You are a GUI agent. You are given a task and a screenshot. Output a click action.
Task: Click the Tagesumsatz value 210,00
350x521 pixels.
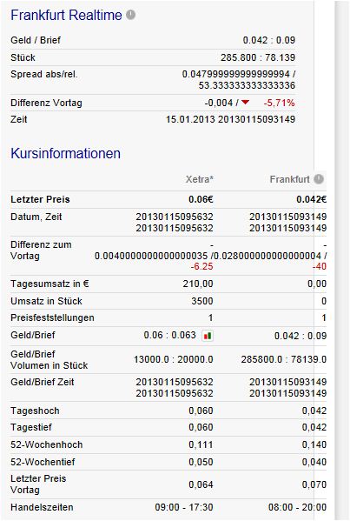198,284
